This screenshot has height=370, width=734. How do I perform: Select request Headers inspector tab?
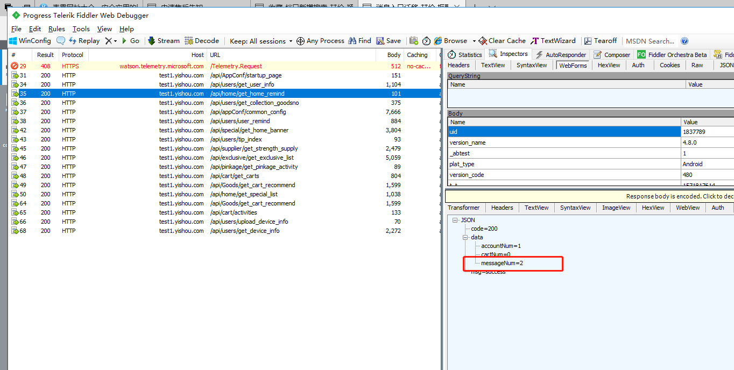(459, 65)
